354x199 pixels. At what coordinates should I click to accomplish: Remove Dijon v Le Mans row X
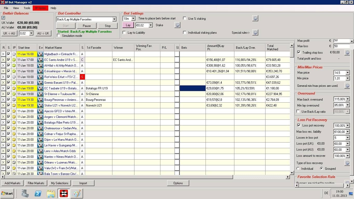[x=3, y=140]
